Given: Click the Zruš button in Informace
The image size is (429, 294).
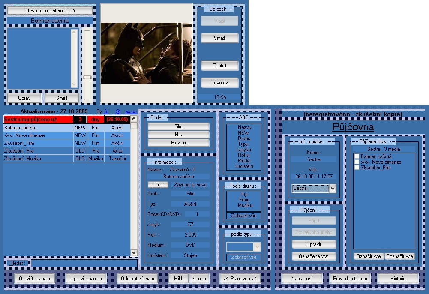Looking at the screenshot, I should coord(158,185).
